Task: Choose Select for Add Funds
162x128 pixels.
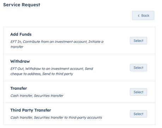Action: pyautogui.click(x=138, y=41)
